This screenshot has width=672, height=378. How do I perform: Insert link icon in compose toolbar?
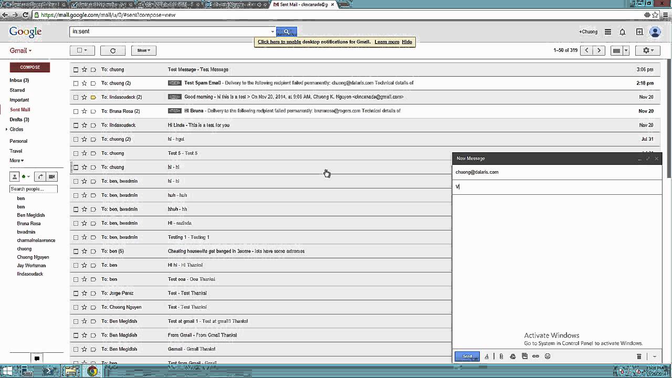[x=535, y=356]
